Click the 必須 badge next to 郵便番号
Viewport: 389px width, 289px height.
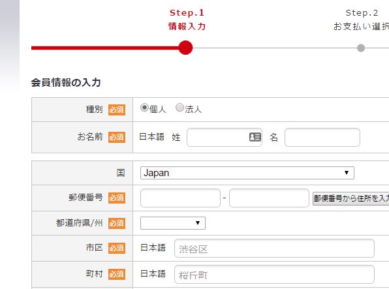pyautogui.click(x=117, y=198)
